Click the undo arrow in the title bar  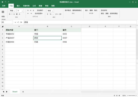pyautogui.click(x=5, y=2)
